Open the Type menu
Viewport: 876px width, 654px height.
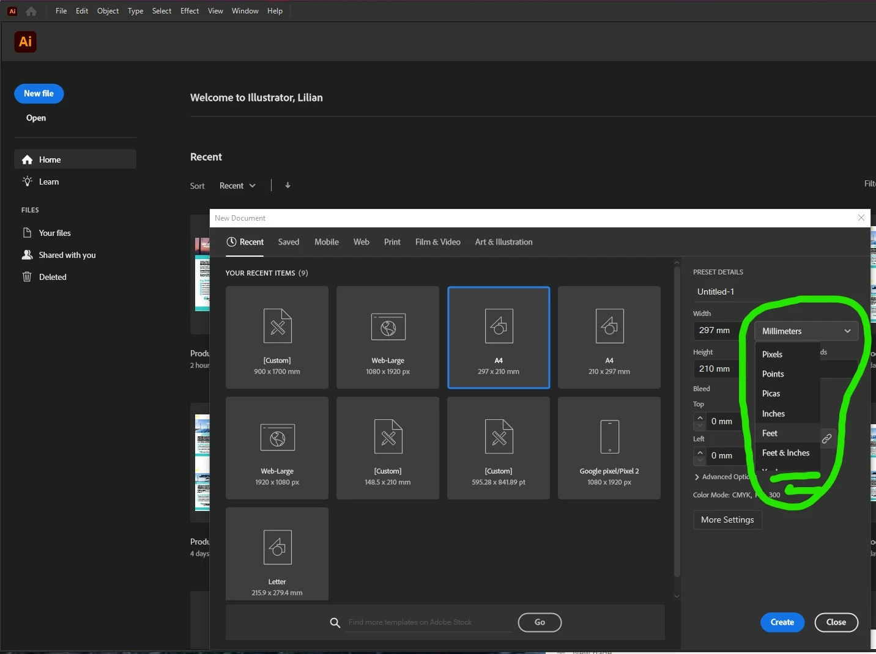tap(135, 11)
